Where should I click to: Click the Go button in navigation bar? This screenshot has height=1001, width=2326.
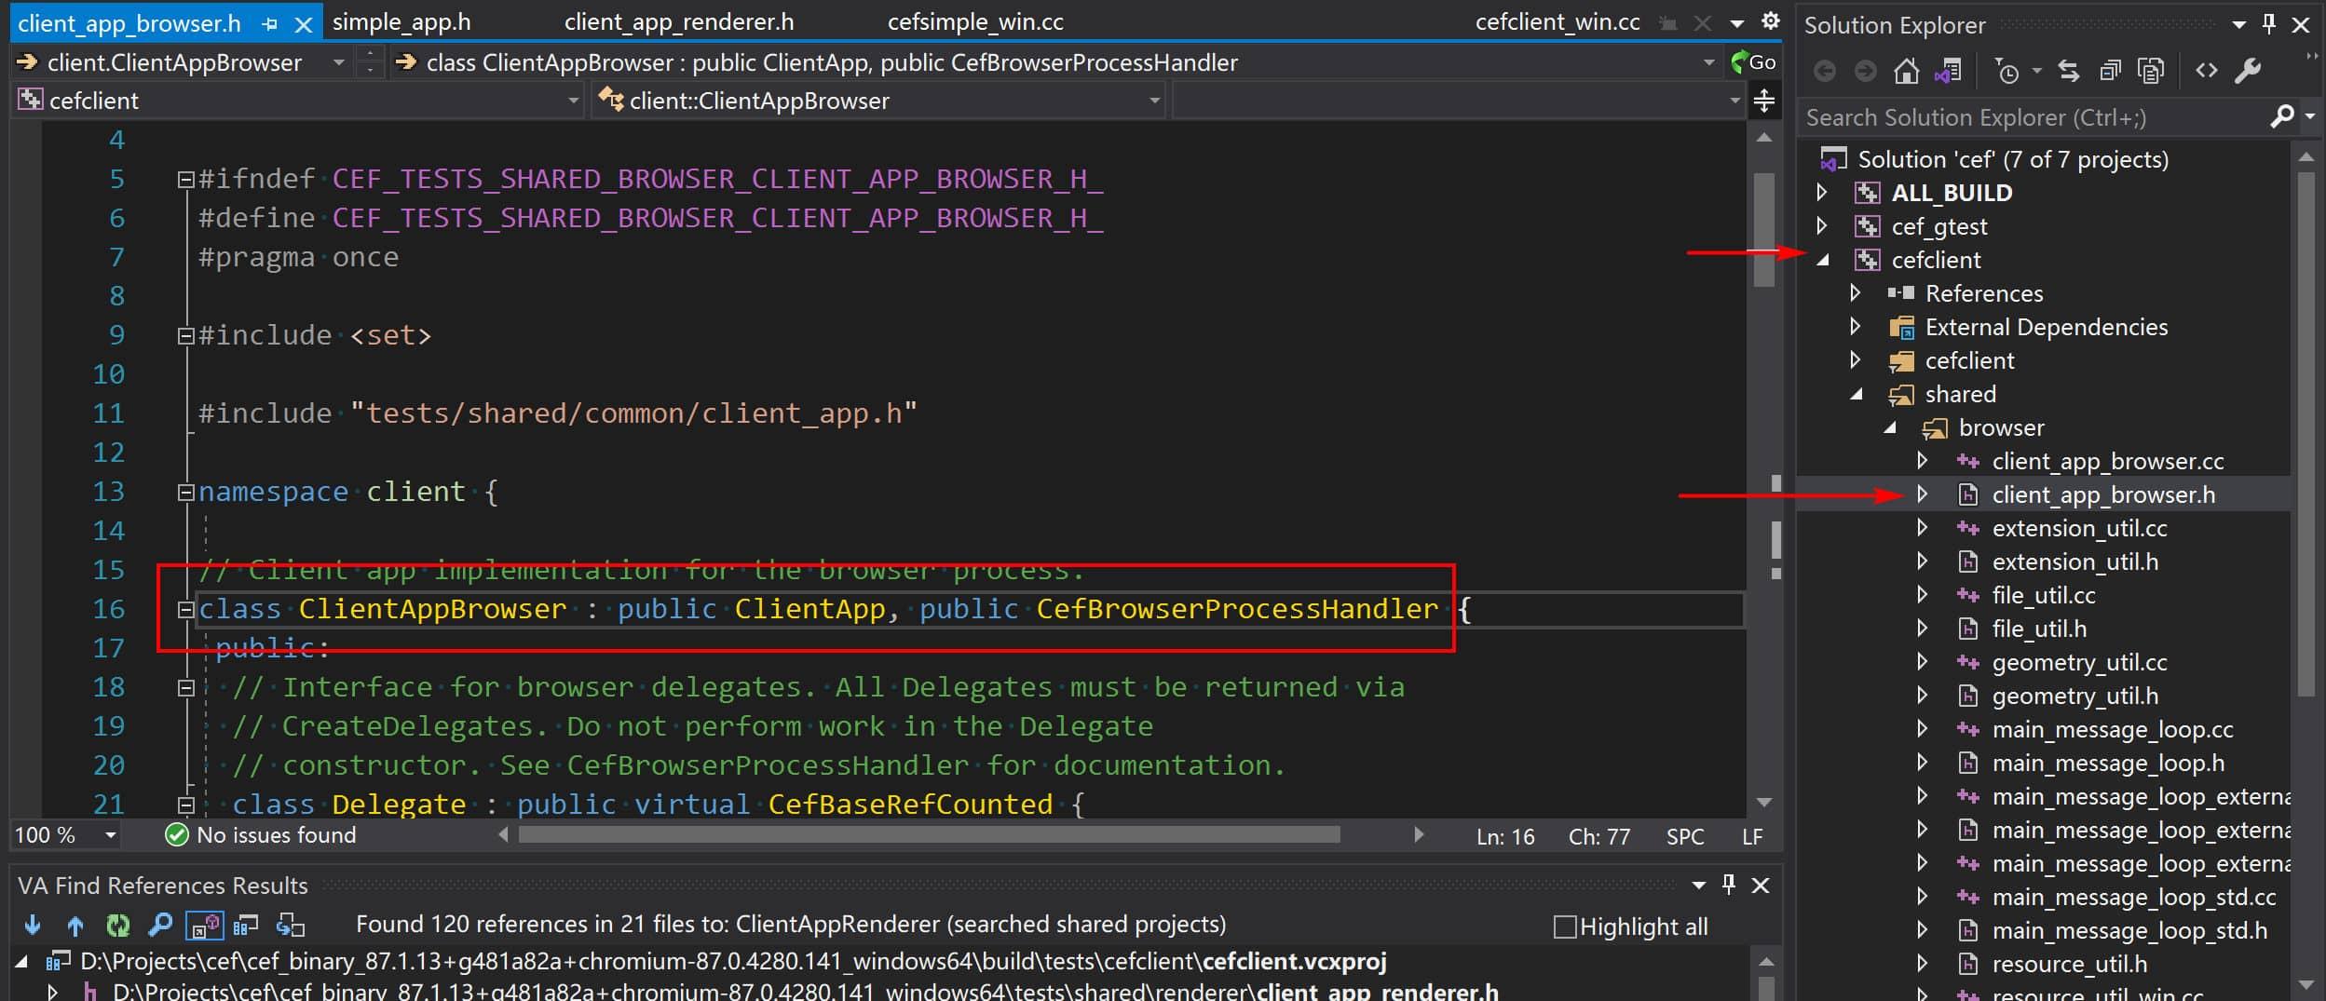(x=1753, y=62)
